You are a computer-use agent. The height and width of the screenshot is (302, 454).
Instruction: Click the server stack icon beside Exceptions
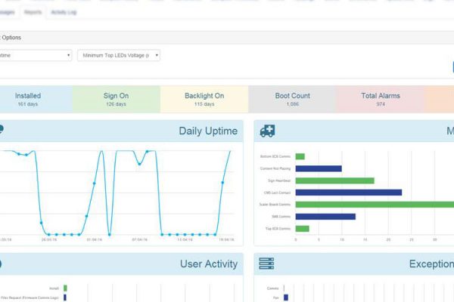click(266, 263)
